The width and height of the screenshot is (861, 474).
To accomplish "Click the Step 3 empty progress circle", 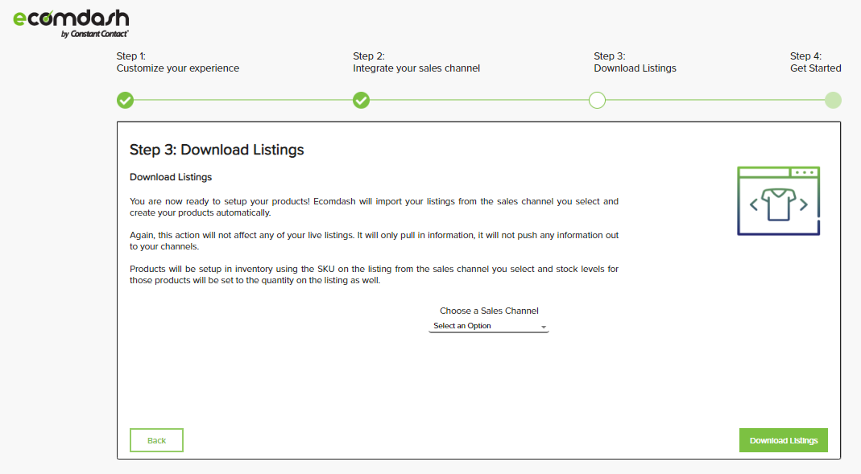I will (597, 101).
